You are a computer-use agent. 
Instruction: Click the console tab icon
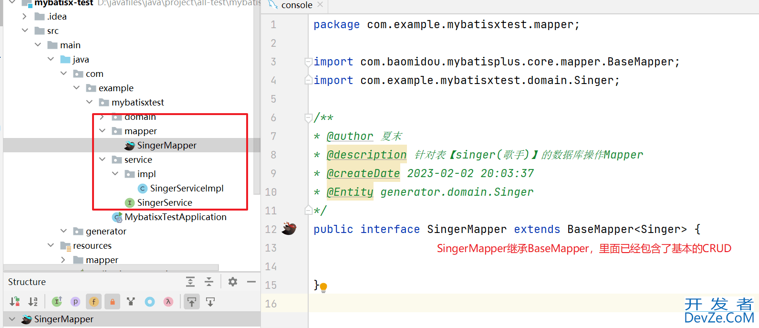point(273,5)
